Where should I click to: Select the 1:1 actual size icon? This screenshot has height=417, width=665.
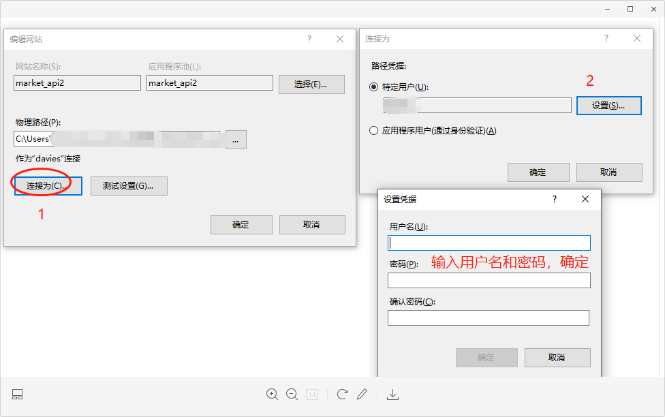click(311, 394)
